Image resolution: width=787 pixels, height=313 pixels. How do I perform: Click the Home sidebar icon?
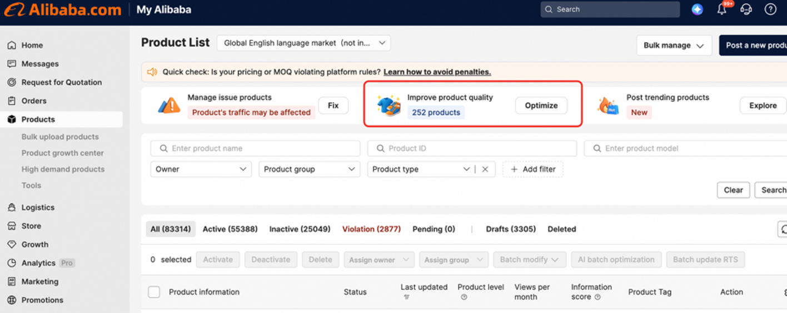(x=12, y=45)
